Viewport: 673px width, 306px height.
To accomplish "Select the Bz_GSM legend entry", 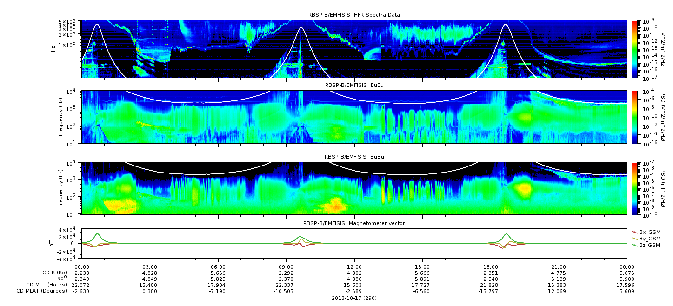I will pos(646,245).
